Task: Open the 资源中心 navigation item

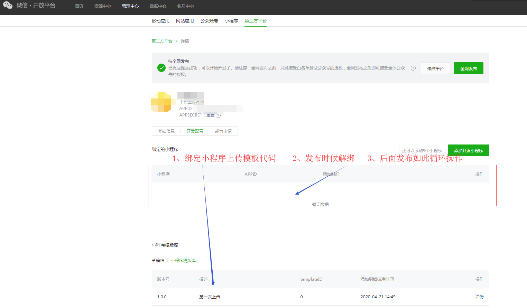Action: [103, 6]
